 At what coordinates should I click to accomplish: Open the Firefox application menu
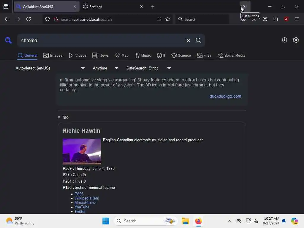tap(297, 19)
